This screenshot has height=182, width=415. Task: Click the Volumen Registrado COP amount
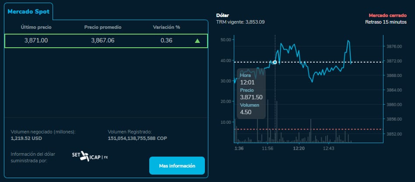point(137,138)
